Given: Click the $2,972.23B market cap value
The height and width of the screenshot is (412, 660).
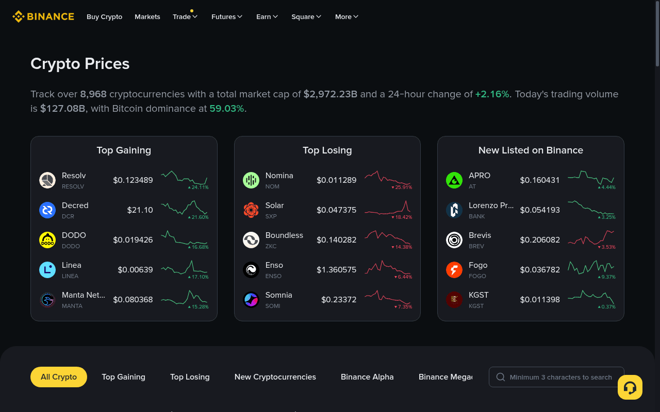Looking at the screenshot, I should [x=331, y=94].
